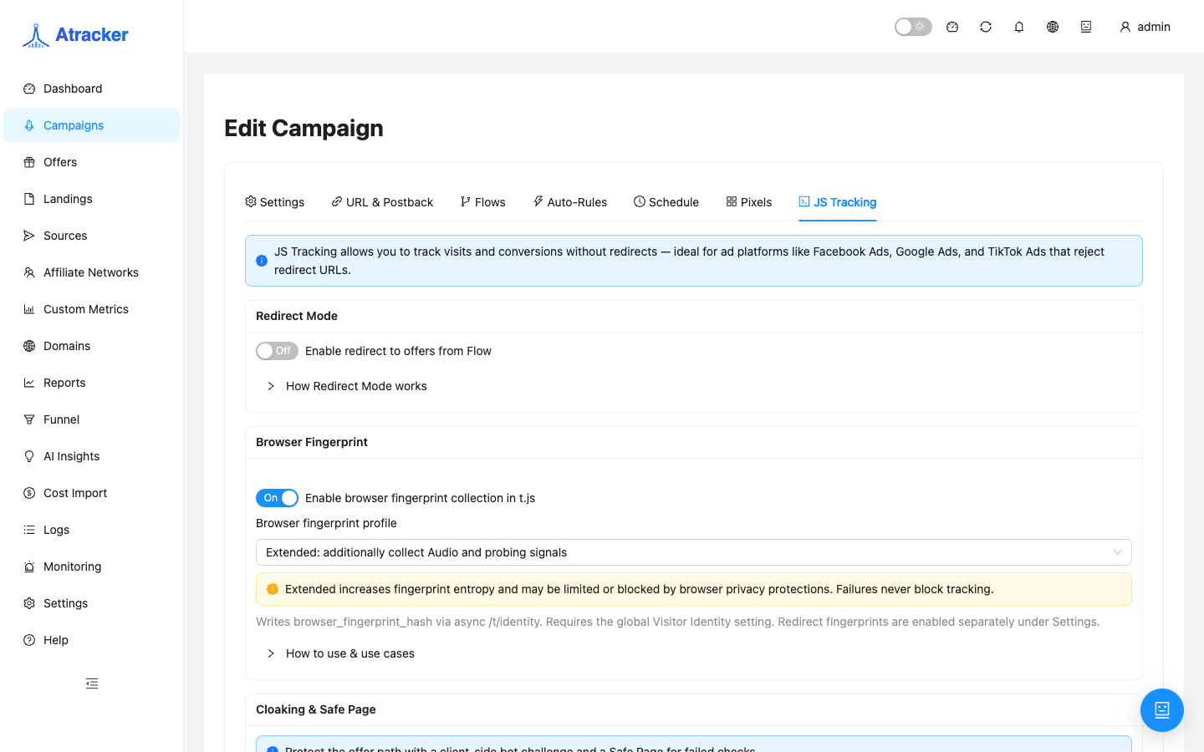The height and width of the screenshot is (752, 1204).
Task: Click the Landings file icon in sidebar
Action: coord(29,199)
